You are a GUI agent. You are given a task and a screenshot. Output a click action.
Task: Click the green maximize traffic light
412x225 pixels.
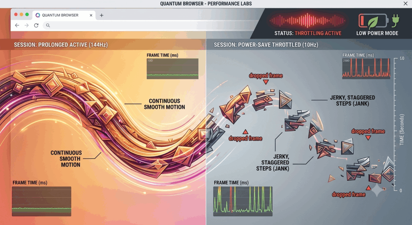click(x=27, y=14)
